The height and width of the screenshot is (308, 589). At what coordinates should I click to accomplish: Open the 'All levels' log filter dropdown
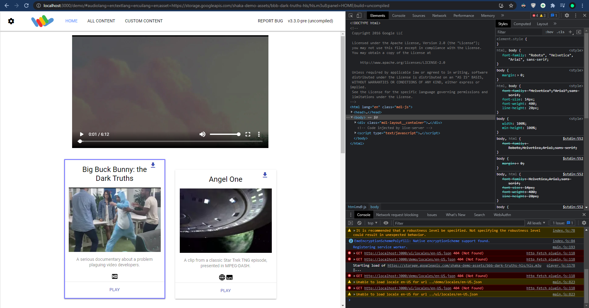click(x=536, y=223)
